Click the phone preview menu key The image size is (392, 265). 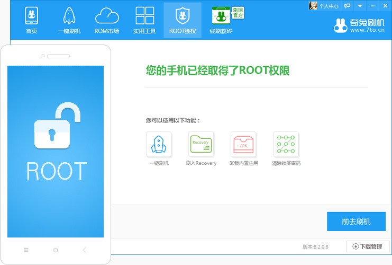pyautogui.click(x=26, y=250)
